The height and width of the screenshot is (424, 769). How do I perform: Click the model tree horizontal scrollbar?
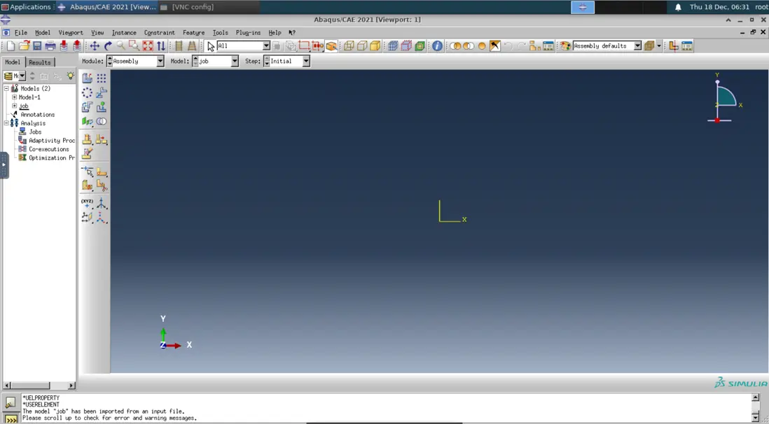[40, 386]
